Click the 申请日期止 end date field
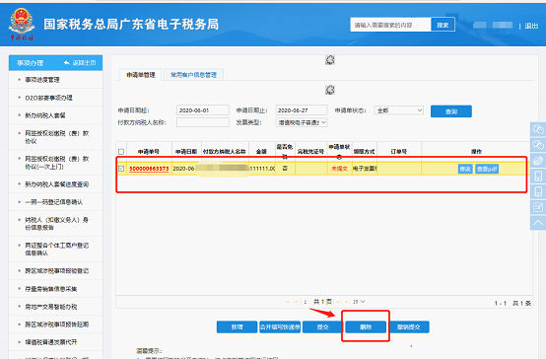Image resolution: width=546 pixels, height=359 pixels. click(x=302, y=110)
